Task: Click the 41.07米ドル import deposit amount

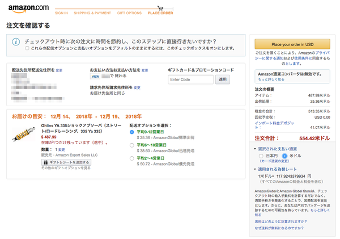Action: tap(320, 127)
